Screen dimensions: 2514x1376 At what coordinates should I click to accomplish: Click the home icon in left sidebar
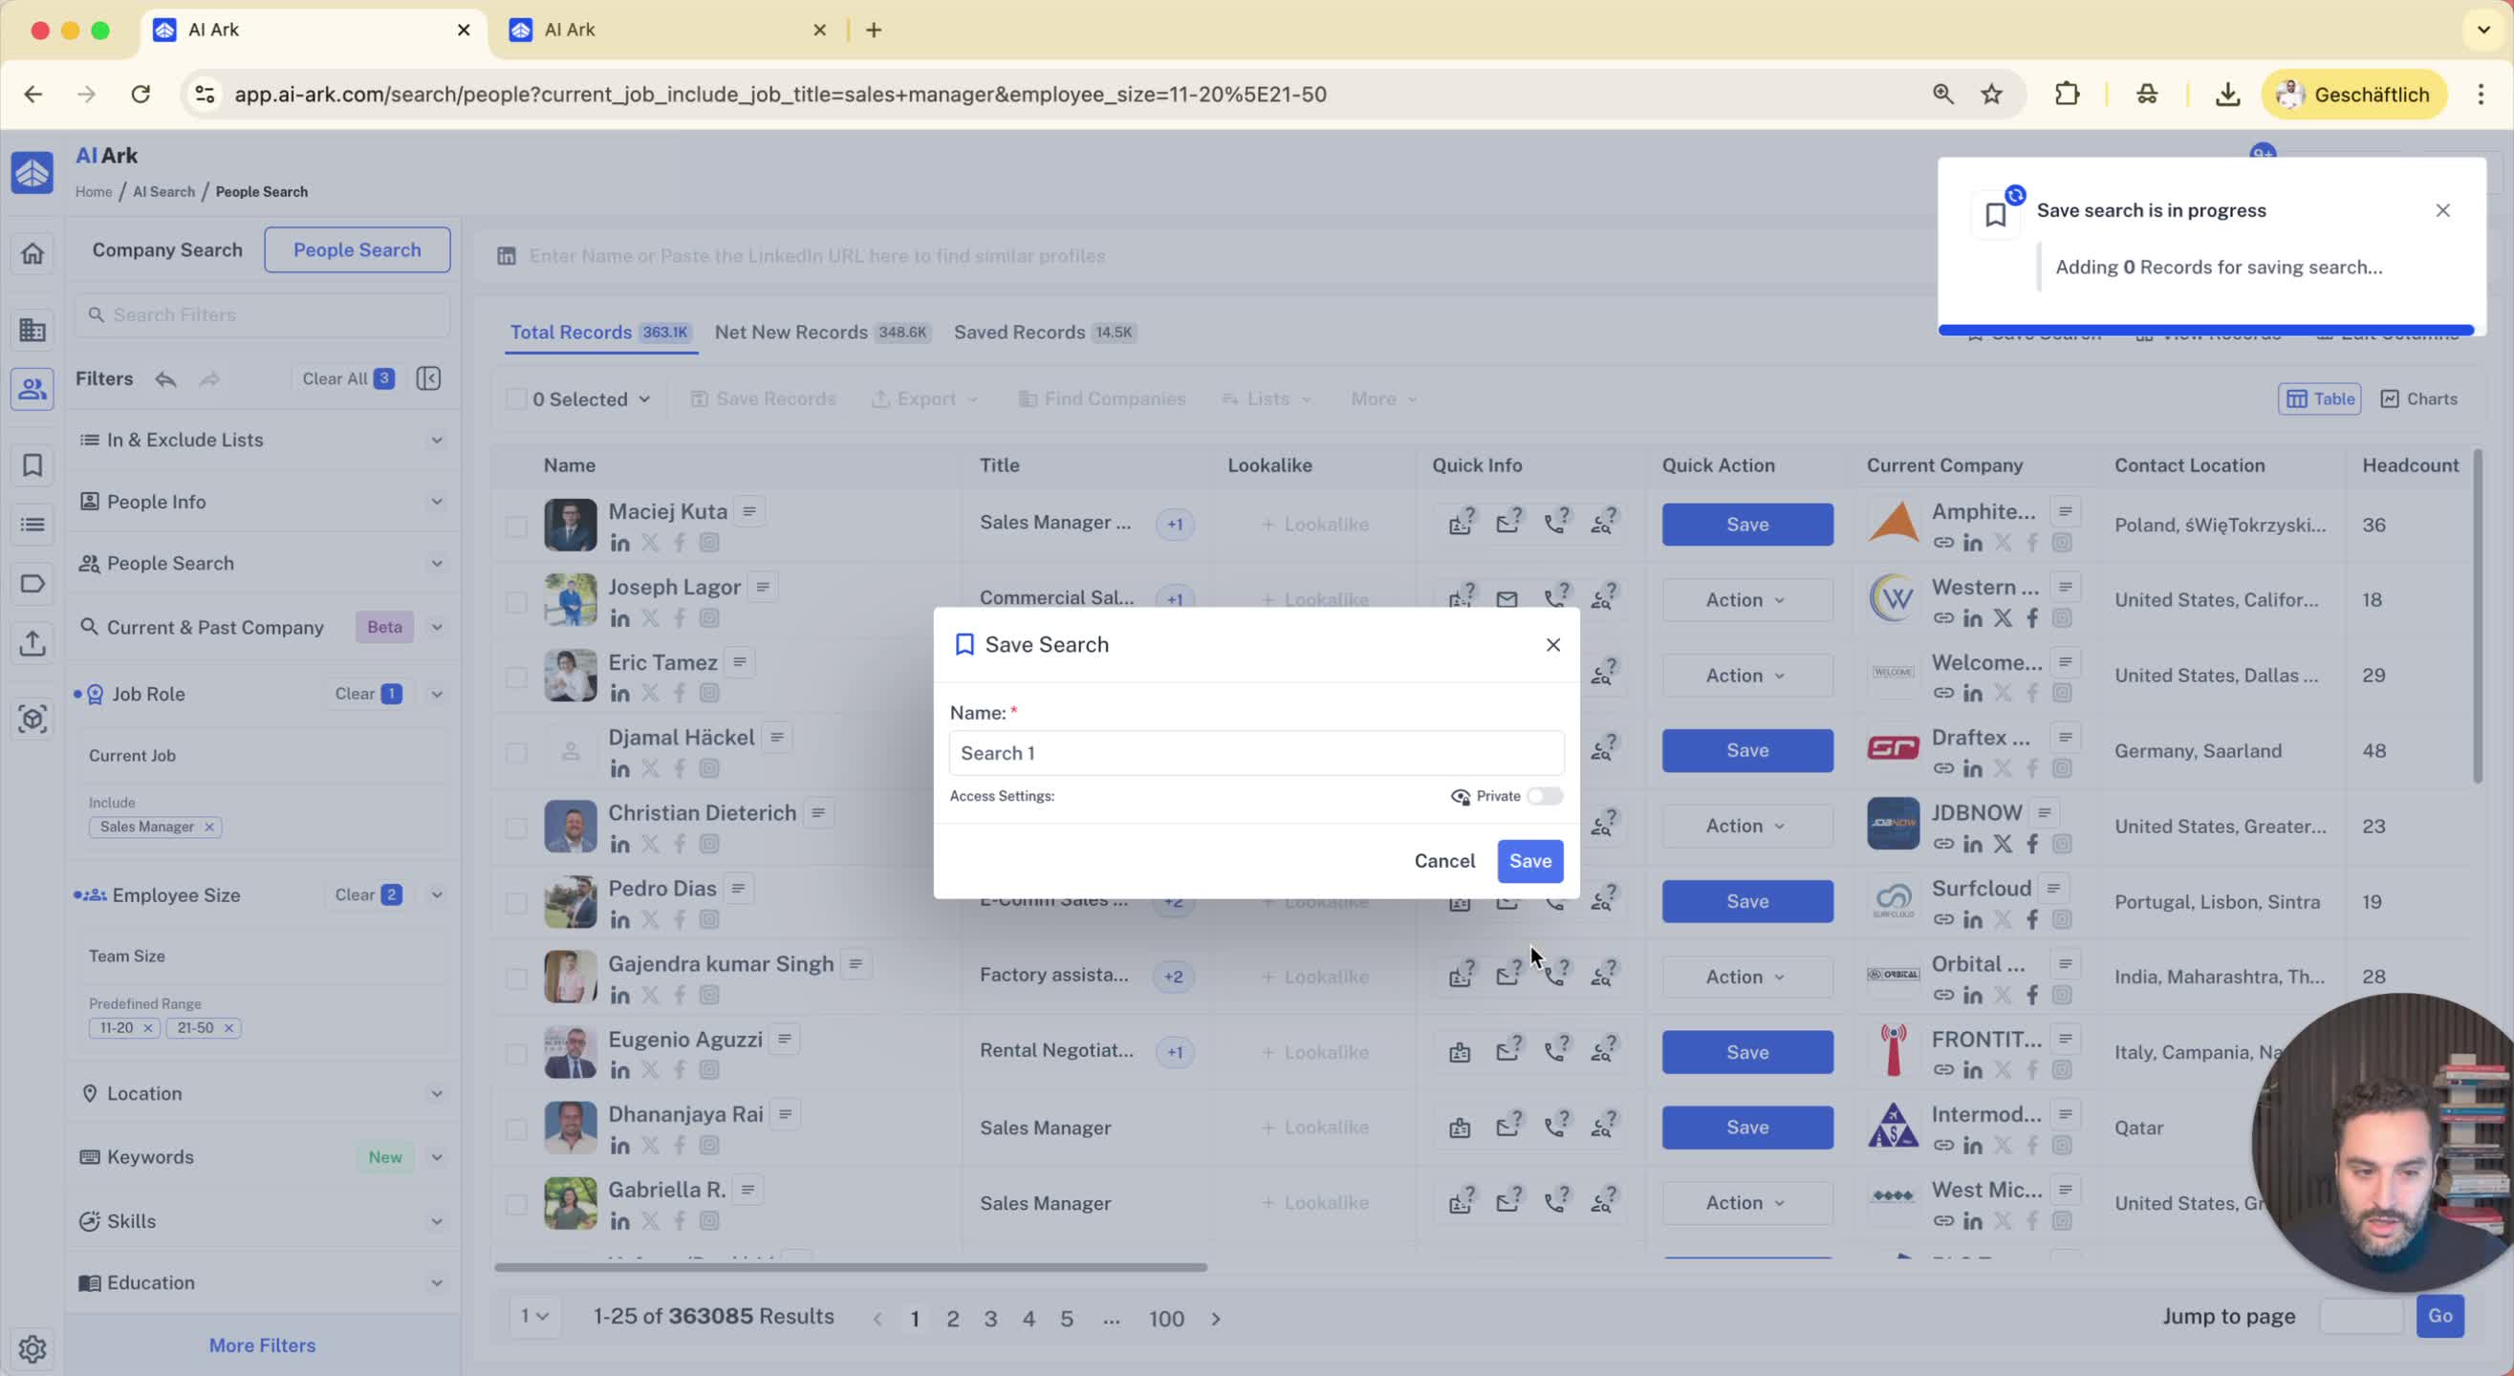[33, 254]
